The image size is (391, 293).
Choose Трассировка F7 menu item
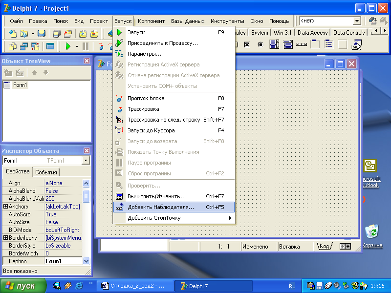[174, 109]
